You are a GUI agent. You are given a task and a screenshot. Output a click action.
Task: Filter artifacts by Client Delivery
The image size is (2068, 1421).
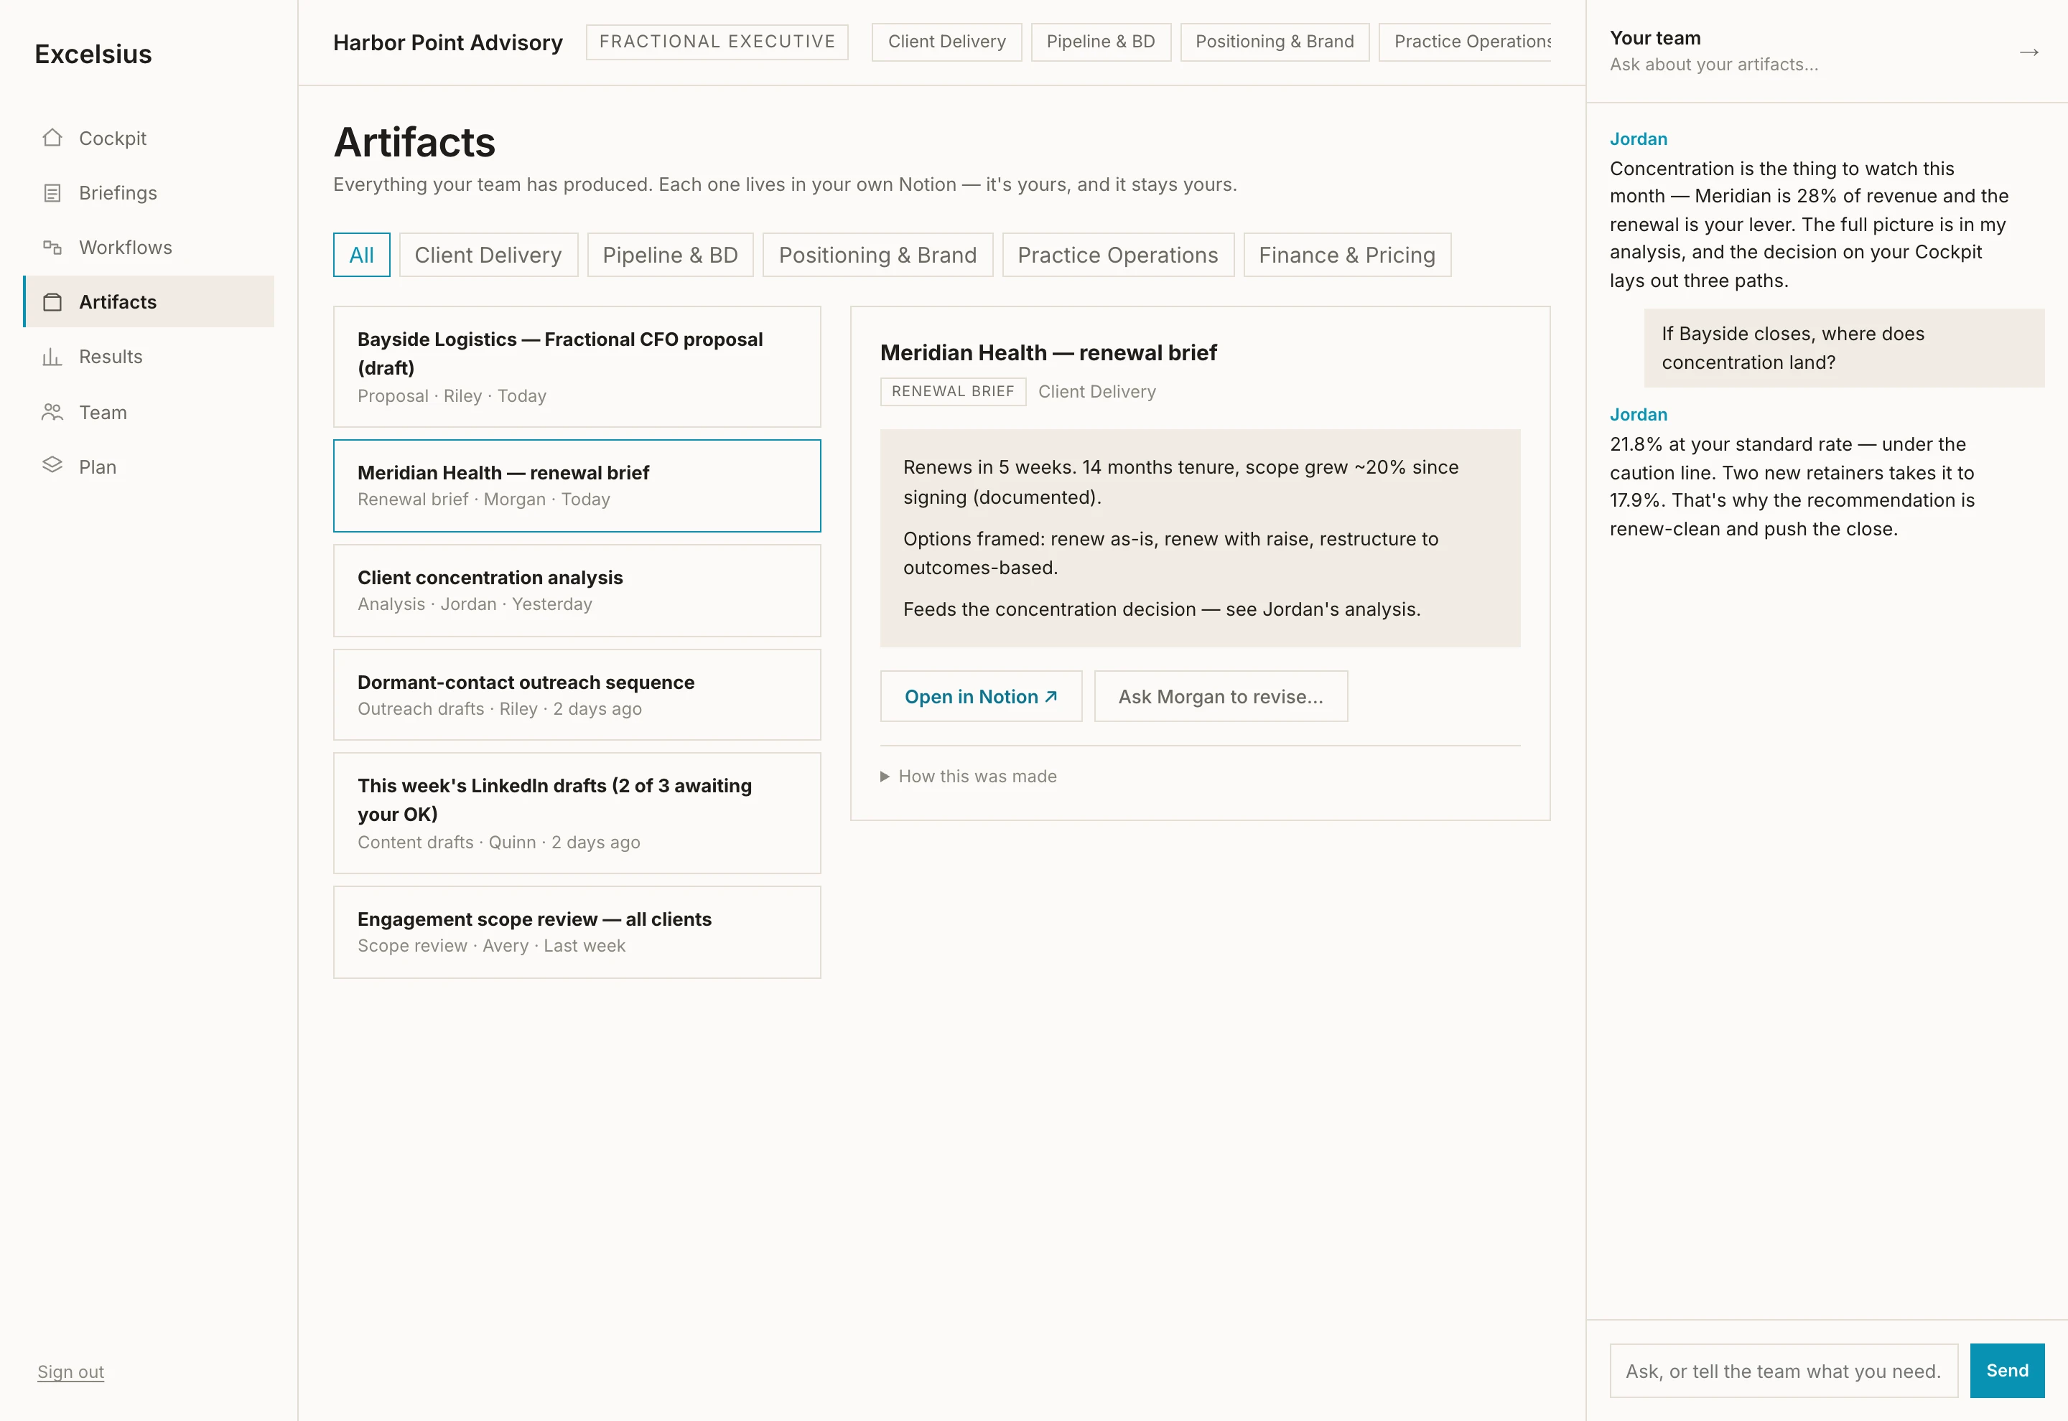(488, 255)
